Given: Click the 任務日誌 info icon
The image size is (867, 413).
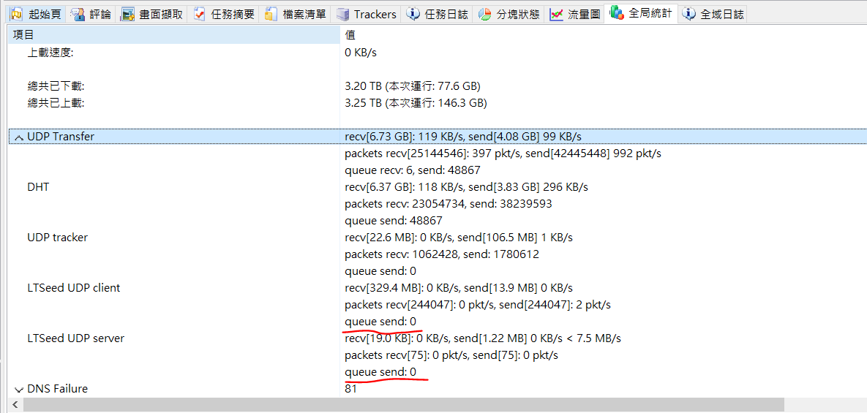Looking at the screenshot, I should pyautogui.click(x=413, y=14).
